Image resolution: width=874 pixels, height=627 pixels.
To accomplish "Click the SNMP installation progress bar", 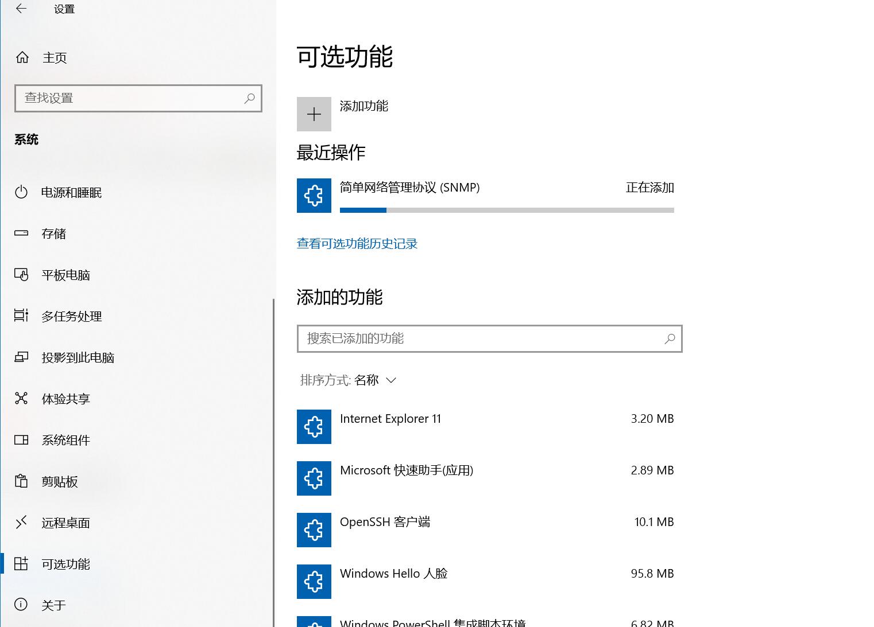I will pyautogui.click(x=507, y=210).
